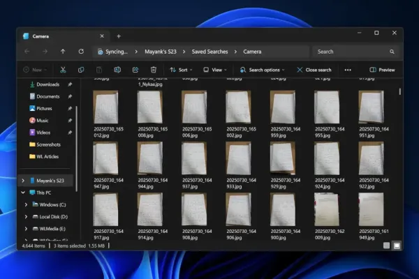Click chevron after Mayank's S23 breadcrumb
Image resolution: width=419 pixels, height=279 pixels.
pyautogui.click(x=184, y=52)
